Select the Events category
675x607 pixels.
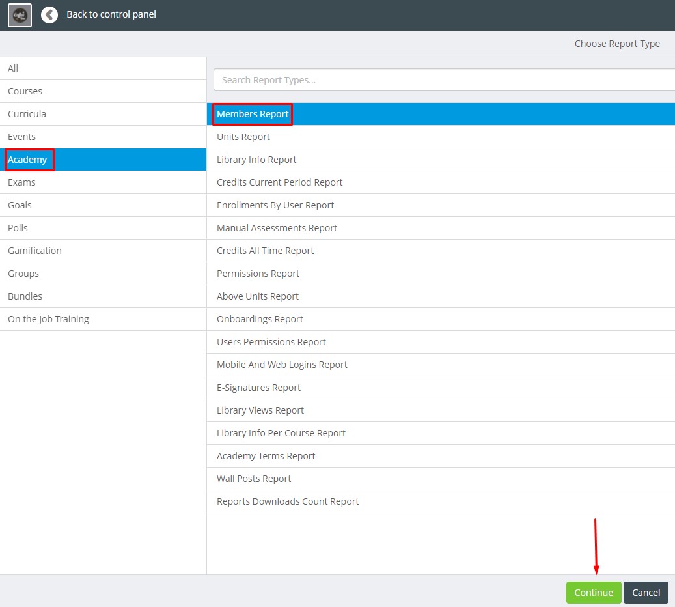click(103, 137)
